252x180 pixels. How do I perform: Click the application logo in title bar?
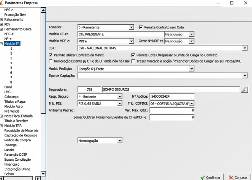pyautogui.click(x=1, y=3)
